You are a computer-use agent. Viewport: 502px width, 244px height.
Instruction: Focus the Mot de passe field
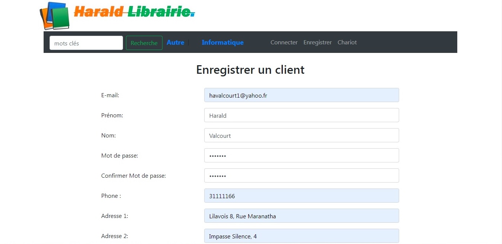pyautogui.click(x=301, y=155)
